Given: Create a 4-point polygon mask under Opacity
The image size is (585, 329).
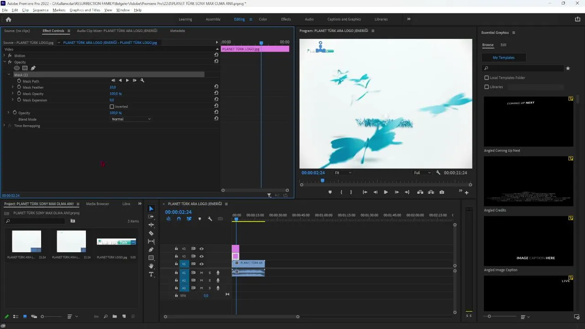Looking at the screenshot, I should point(25,68).
